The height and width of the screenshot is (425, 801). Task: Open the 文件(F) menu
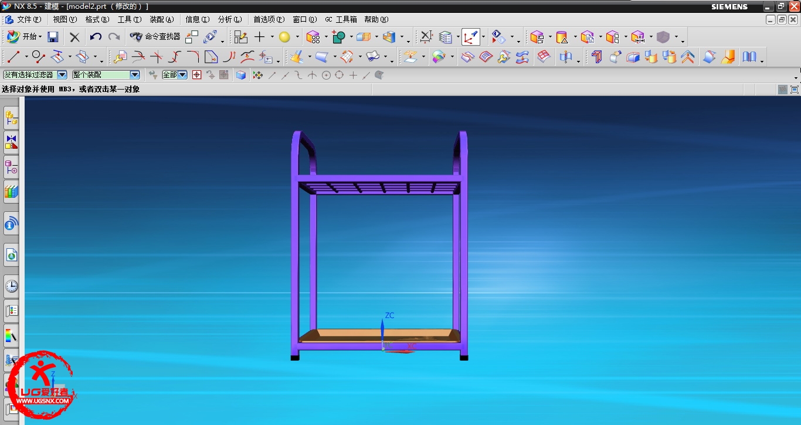pos(28,19)
